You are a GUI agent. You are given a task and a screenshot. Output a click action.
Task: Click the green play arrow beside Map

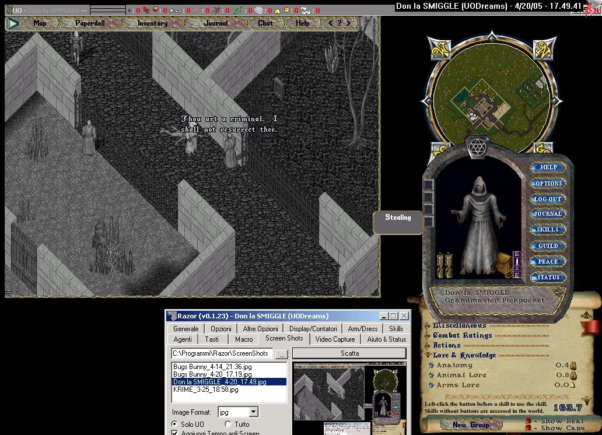coord(13,23)
